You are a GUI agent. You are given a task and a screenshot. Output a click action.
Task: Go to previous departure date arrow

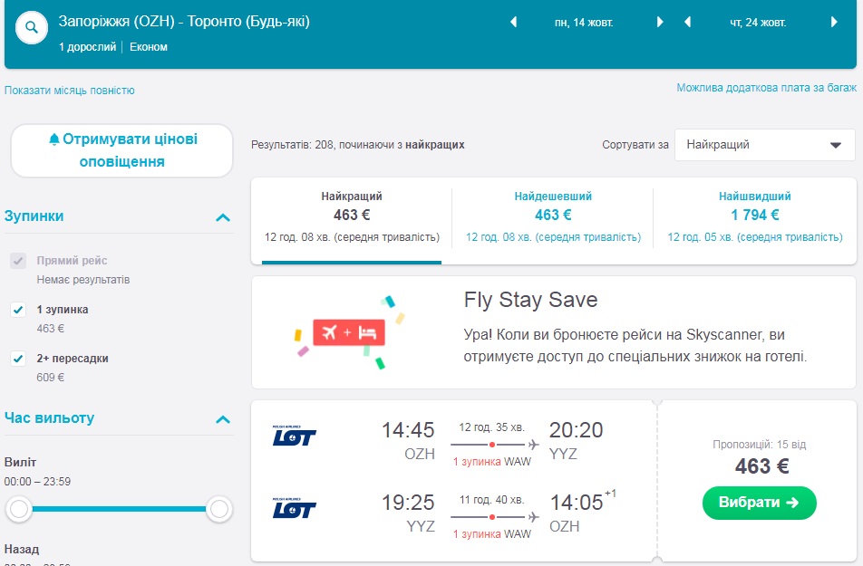click(x=513, y=22)
